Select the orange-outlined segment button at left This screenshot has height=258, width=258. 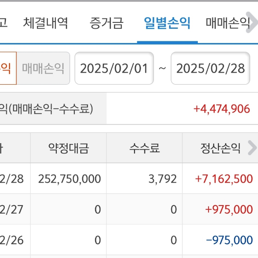(x=7, y=68)
